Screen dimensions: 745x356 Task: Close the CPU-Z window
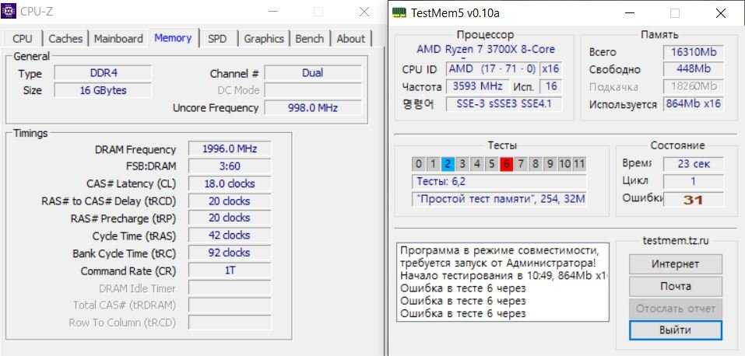[364, 12]
